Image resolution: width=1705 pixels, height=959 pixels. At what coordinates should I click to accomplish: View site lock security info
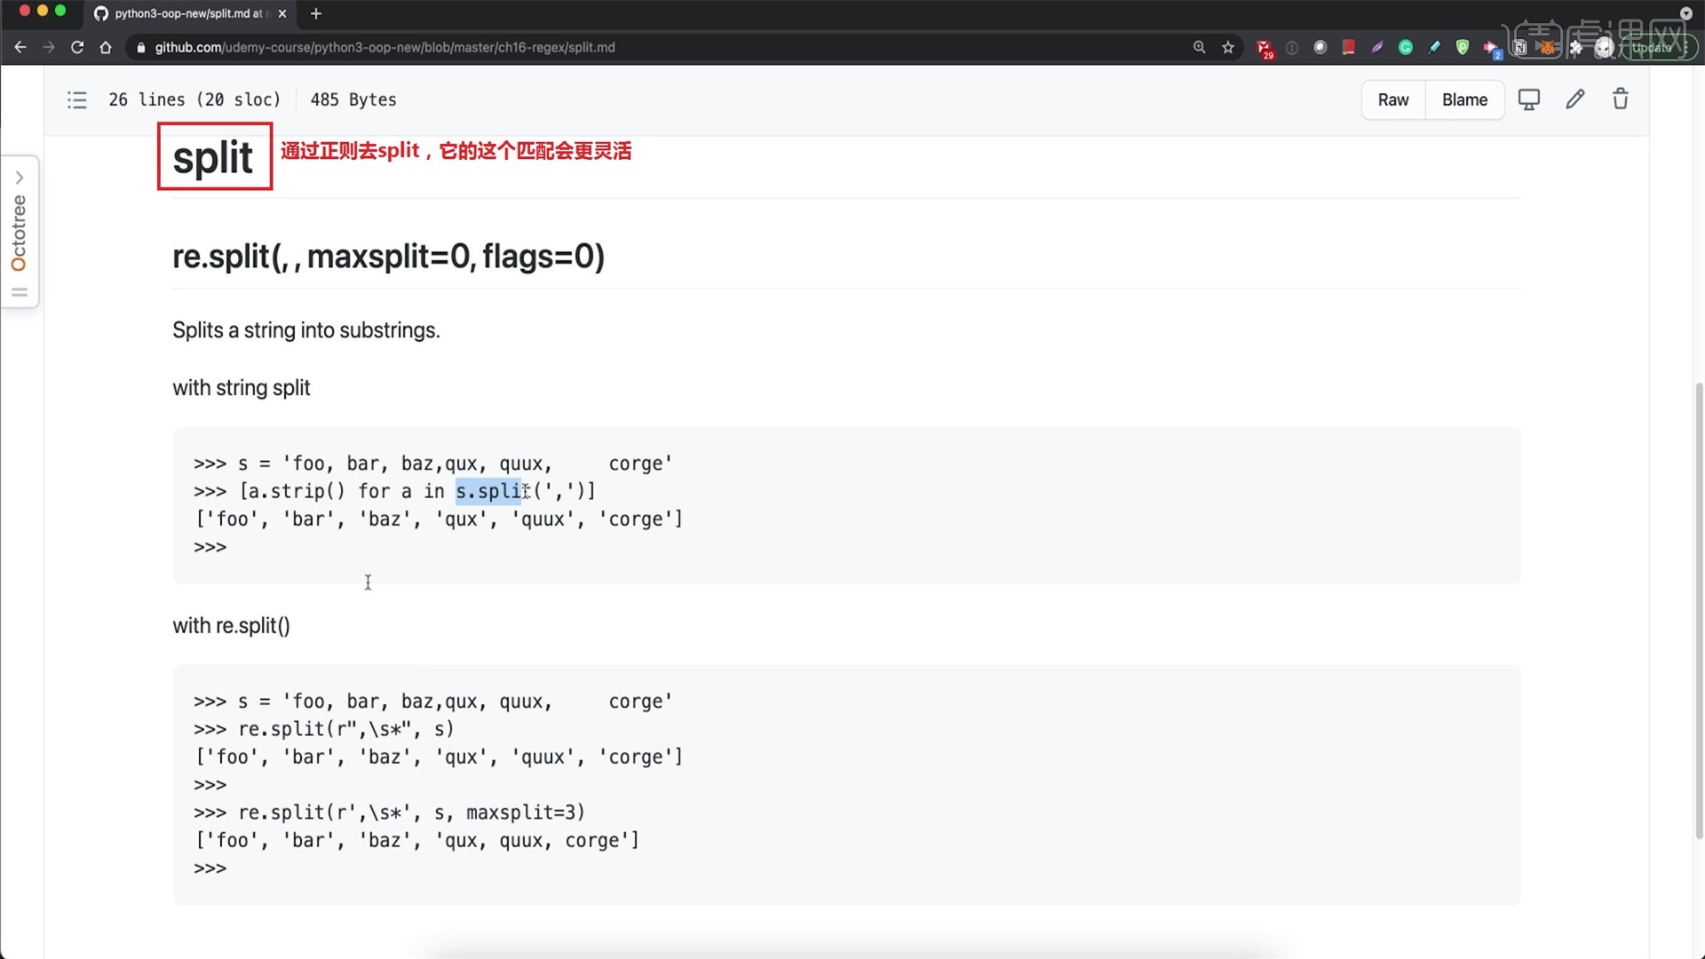click(x=140, y=47)
